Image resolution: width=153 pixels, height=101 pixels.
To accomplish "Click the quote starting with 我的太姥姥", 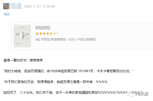I will click(x=69, y=71).
